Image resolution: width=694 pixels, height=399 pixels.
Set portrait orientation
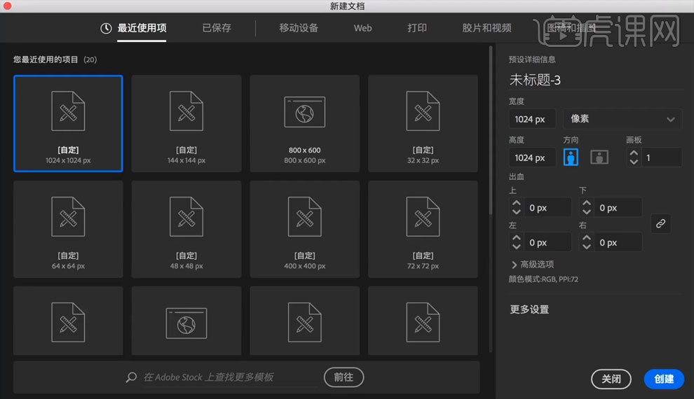pyautogui.click(x=571, y=157)
